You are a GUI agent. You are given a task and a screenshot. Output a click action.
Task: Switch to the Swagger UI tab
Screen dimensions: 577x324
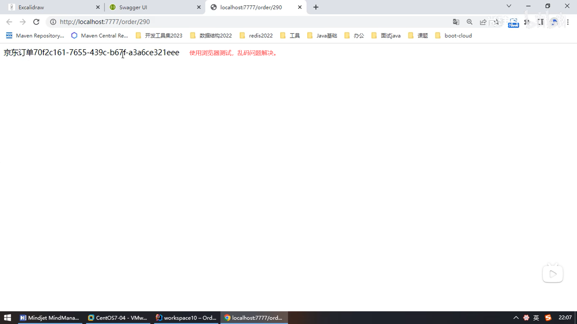point(150,7)
